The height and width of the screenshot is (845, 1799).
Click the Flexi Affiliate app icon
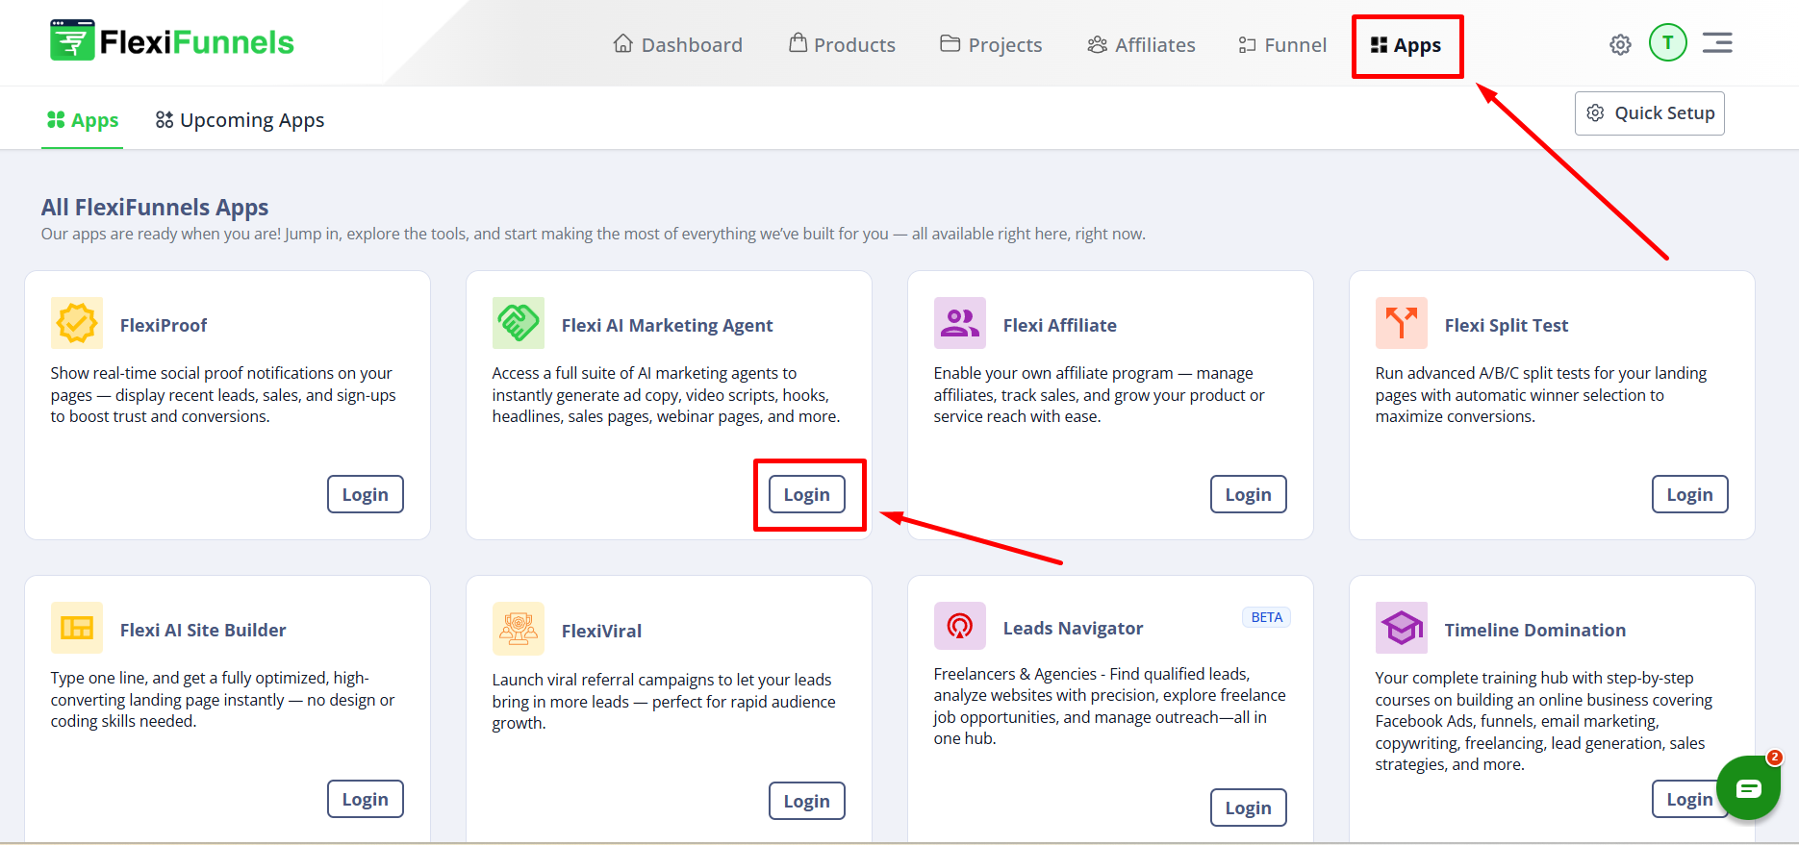coord(960,323)
